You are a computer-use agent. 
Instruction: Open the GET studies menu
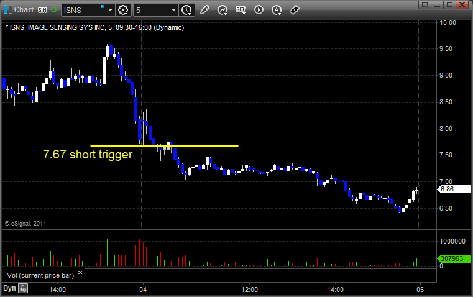(x=241, y=10)
